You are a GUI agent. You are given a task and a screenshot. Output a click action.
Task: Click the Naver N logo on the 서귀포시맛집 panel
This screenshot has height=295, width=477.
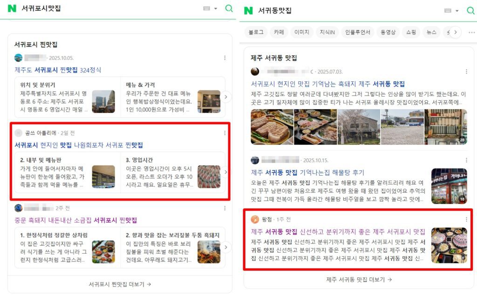[x=11, y=8]
